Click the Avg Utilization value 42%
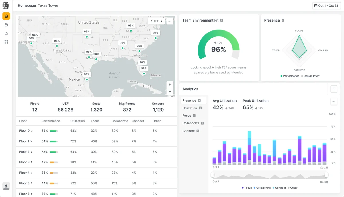 pyautogui.click(x=218, y=108)
